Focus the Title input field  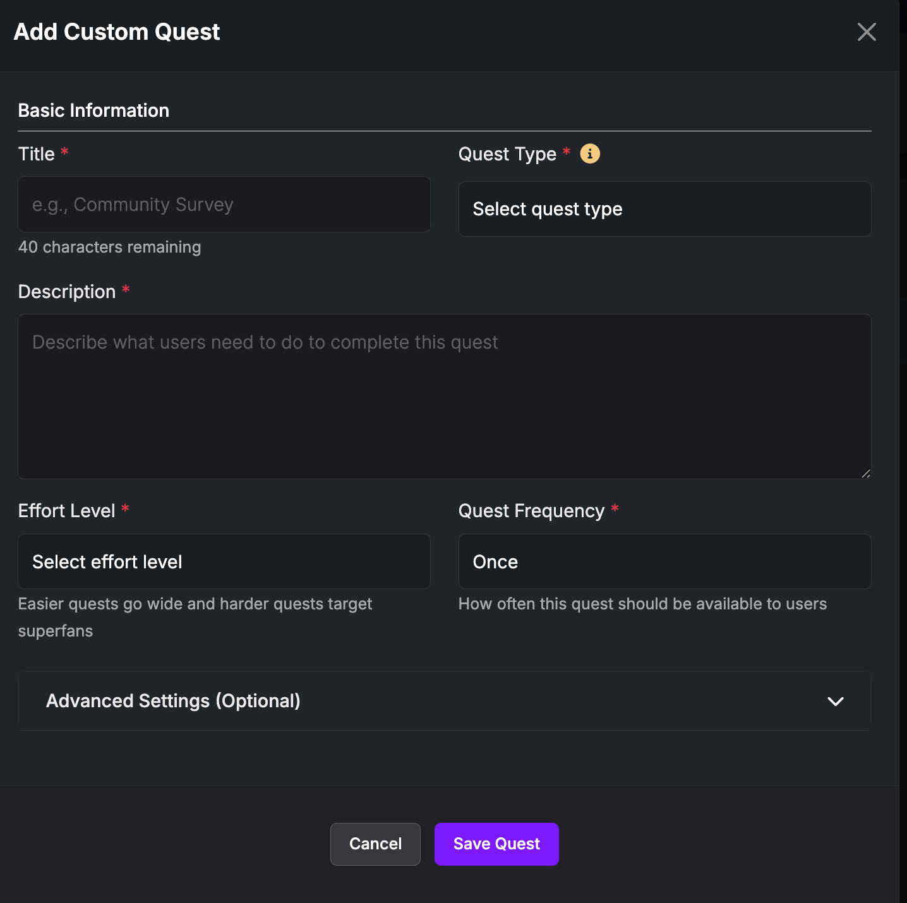[224, 205]
